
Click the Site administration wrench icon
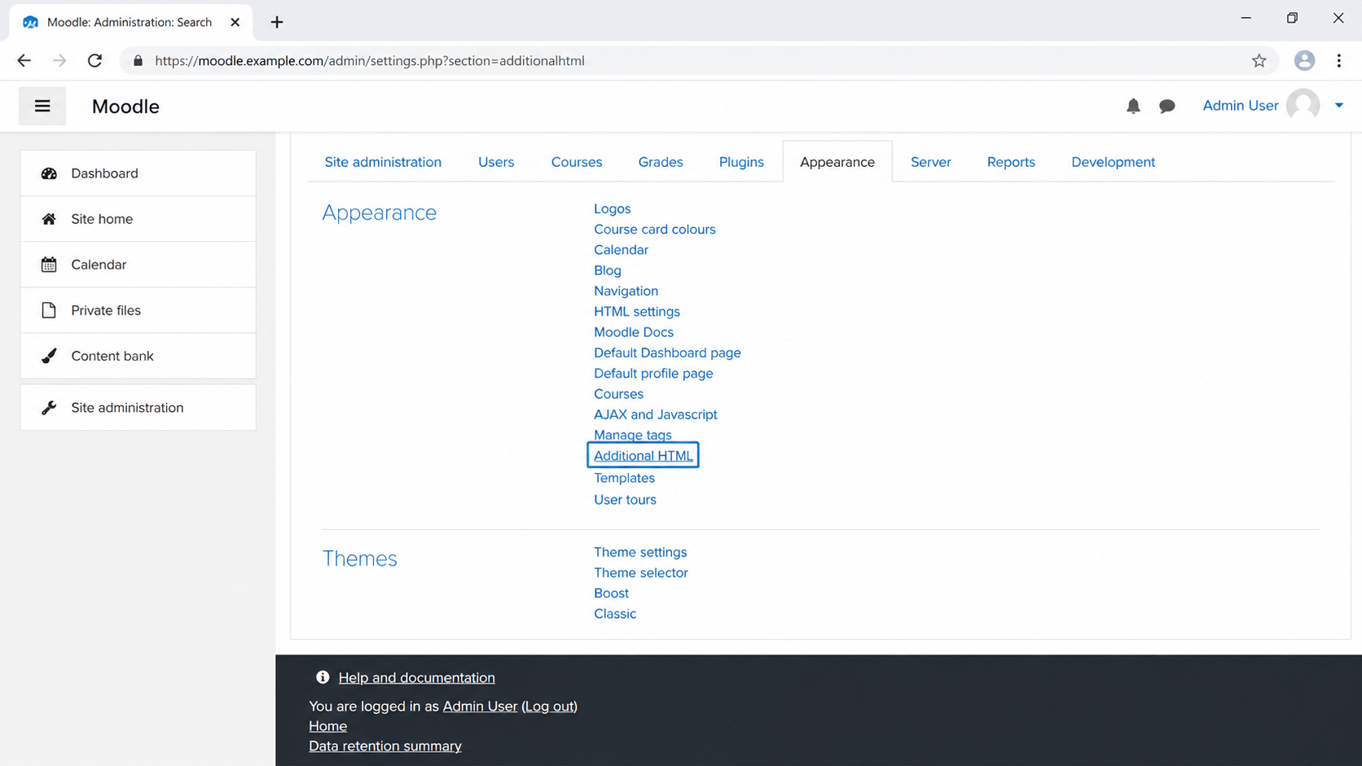(49, 408)
